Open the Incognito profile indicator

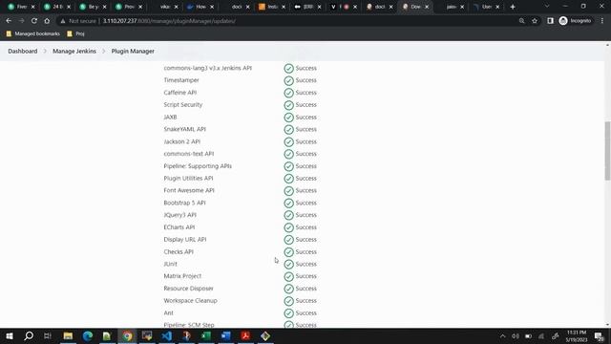[x=575, y=21]
